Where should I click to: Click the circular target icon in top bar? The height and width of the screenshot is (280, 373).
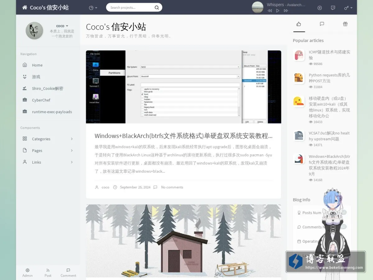coord(320,8)
